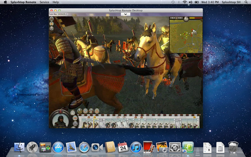Click the pagoda icon in game corner
The width and height of the screenshot is (251, 157).
pos(51,19)
